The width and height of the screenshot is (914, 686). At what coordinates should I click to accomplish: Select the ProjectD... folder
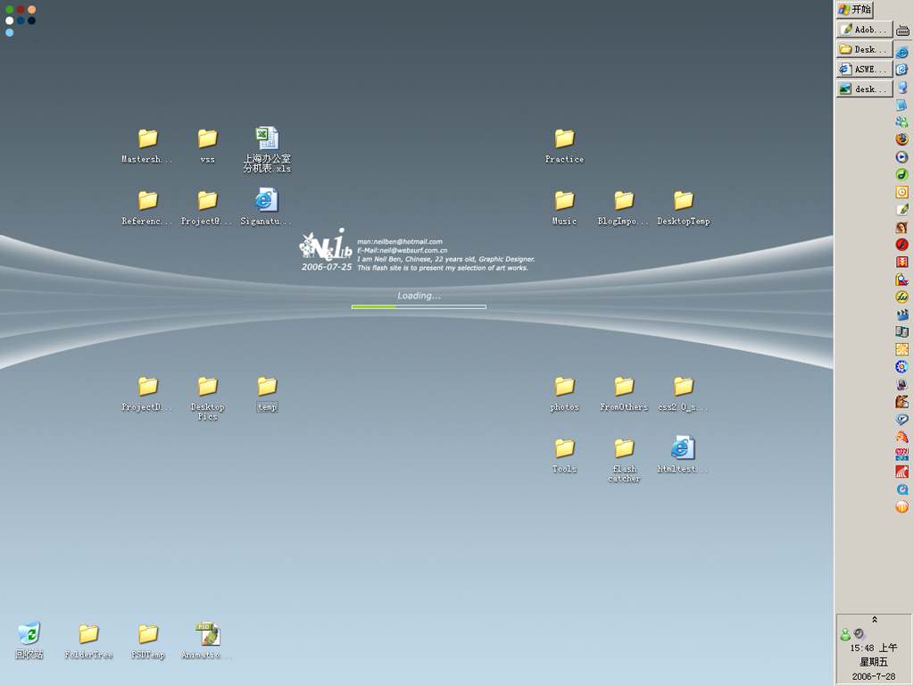147,394
